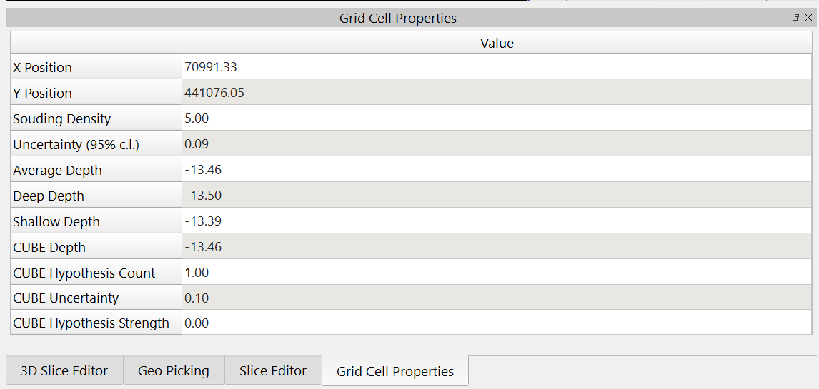Click the Value column header
Viewport: 819px width, 389px height.
[x=497, y=44]
